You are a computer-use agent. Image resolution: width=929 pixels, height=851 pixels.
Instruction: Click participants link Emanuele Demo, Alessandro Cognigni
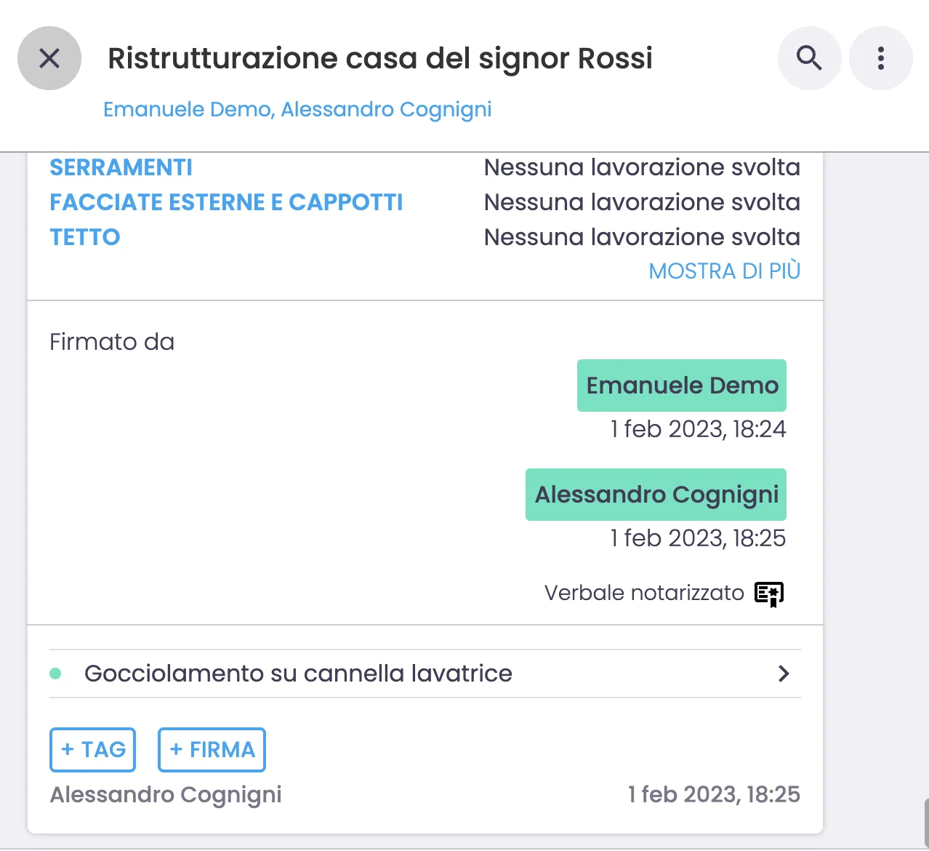pos(297,109)
